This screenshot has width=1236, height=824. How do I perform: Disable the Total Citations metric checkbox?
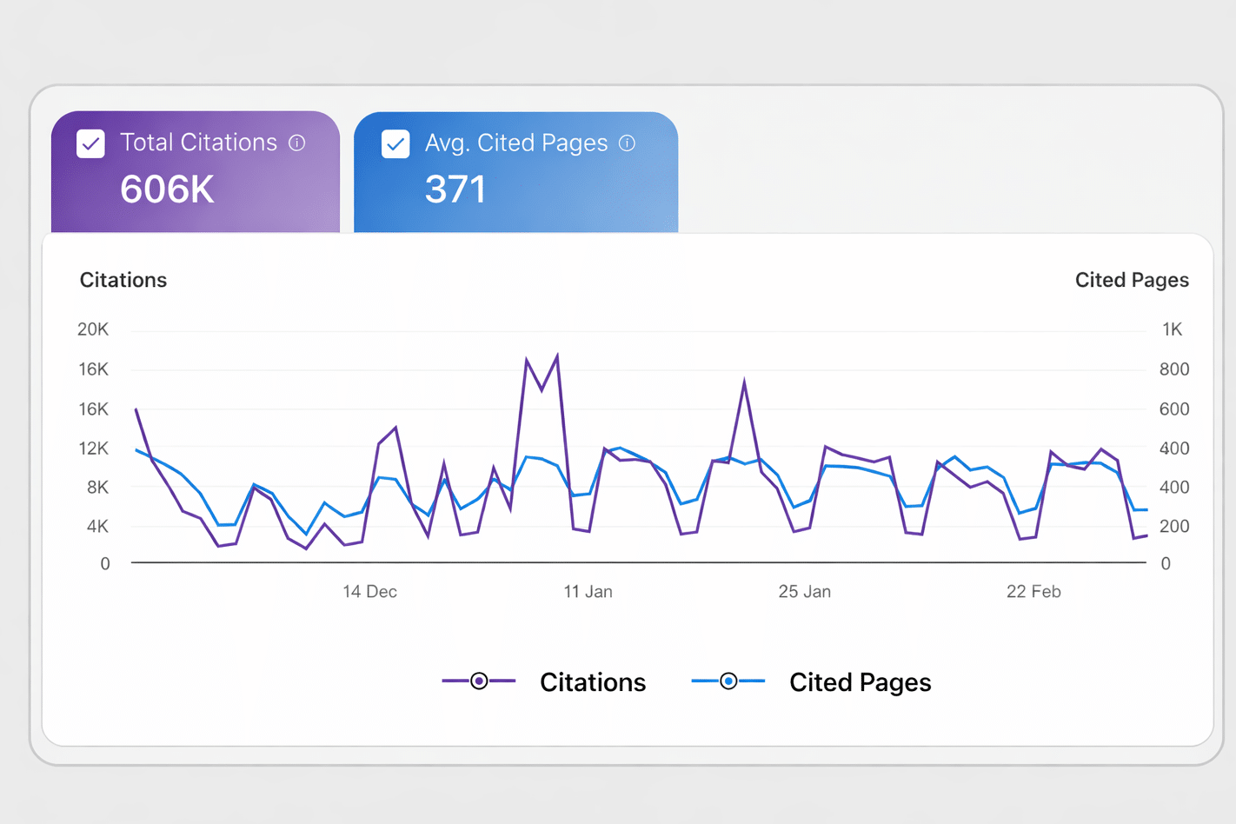click(x=90, y=143)
